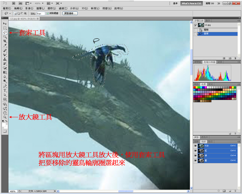This screenshot has height=194, width=242.
Task: Select the Crop tool
Action: pos(5,41)
